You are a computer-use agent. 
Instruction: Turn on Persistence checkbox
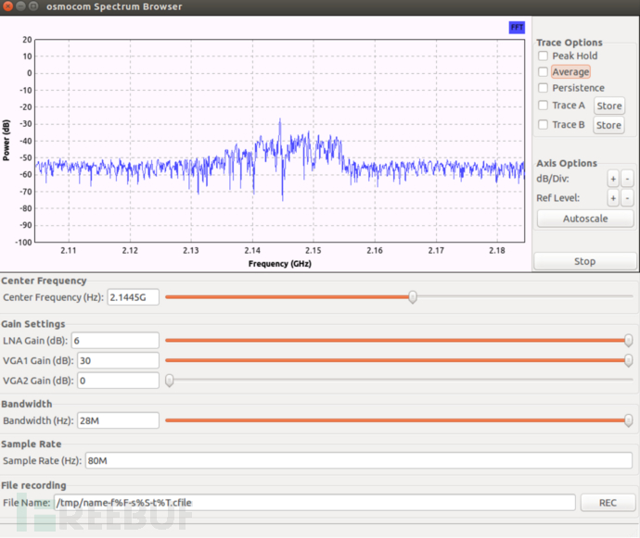coord(544,89)
